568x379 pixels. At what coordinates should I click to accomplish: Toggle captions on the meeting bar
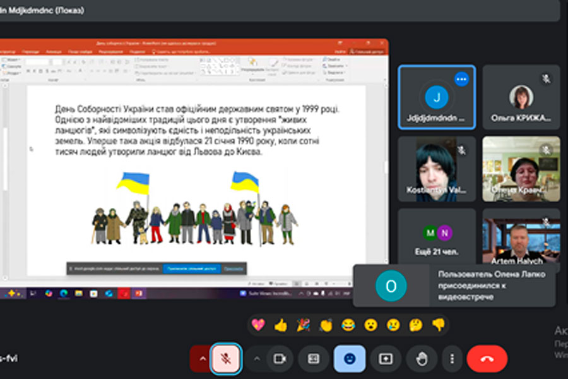tap(314, 359)
